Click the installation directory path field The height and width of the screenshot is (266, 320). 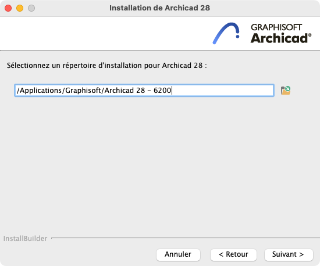pos(144,90)
